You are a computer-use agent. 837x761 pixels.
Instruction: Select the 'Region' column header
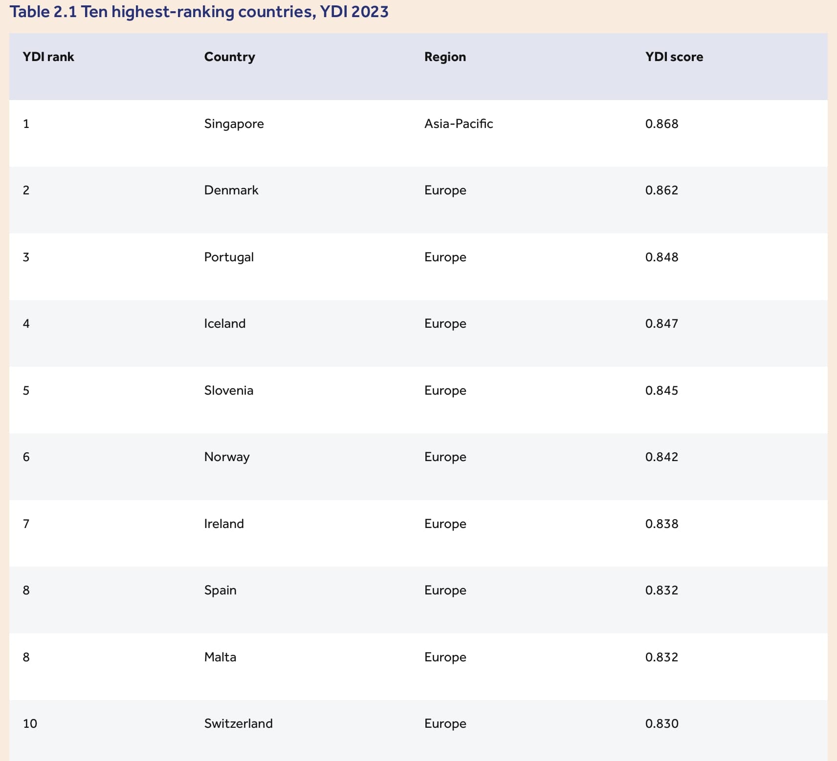(x=445, y=57)
